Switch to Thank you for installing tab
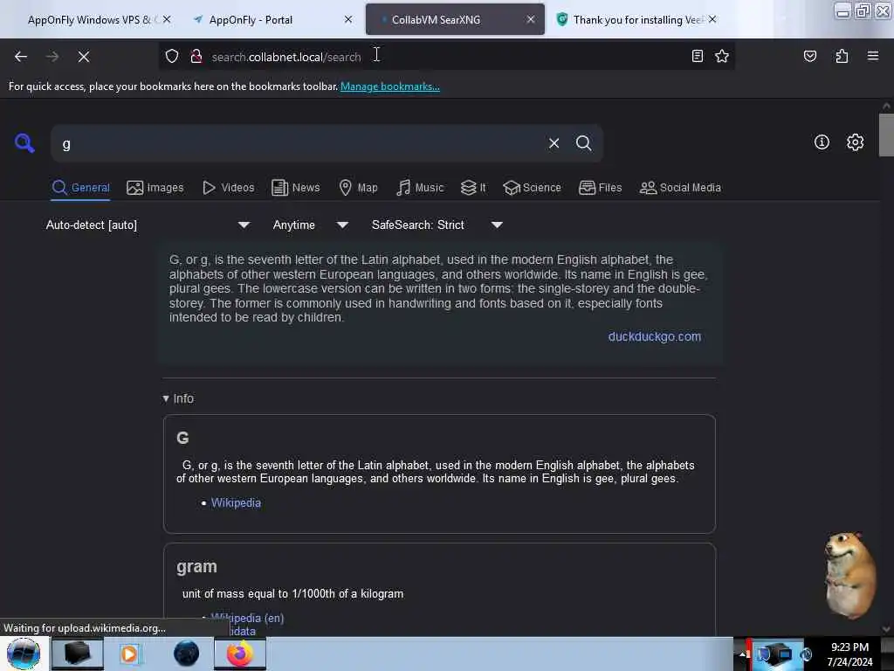 [x=636, y=19]
